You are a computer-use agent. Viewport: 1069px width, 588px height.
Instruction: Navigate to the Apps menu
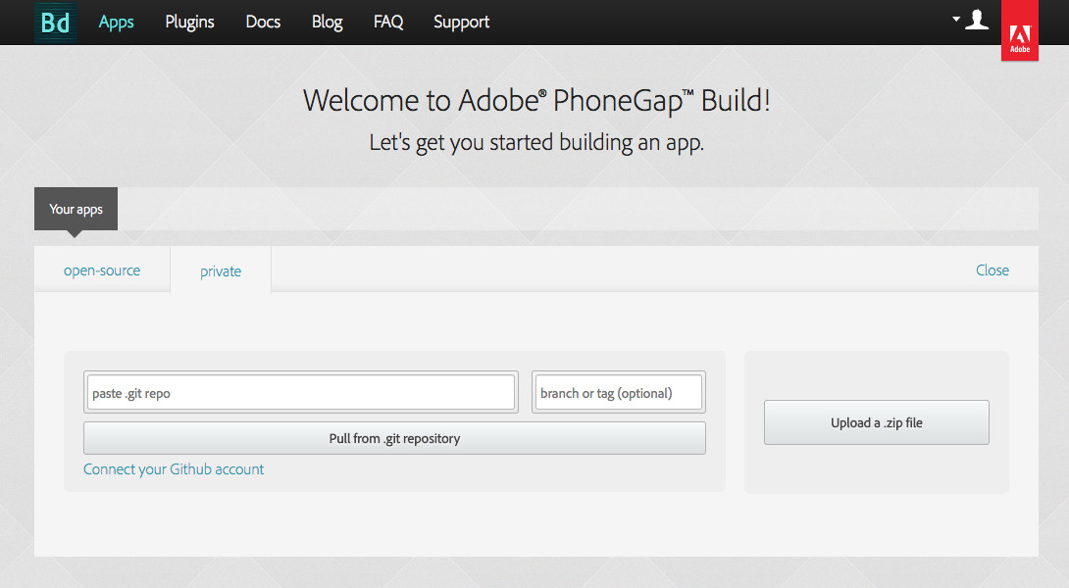(116, 22)
